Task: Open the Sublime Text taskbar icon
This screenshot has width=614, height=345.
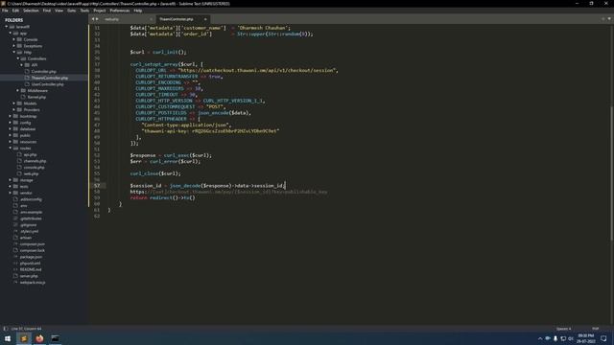Action: [x=23, y=338]
